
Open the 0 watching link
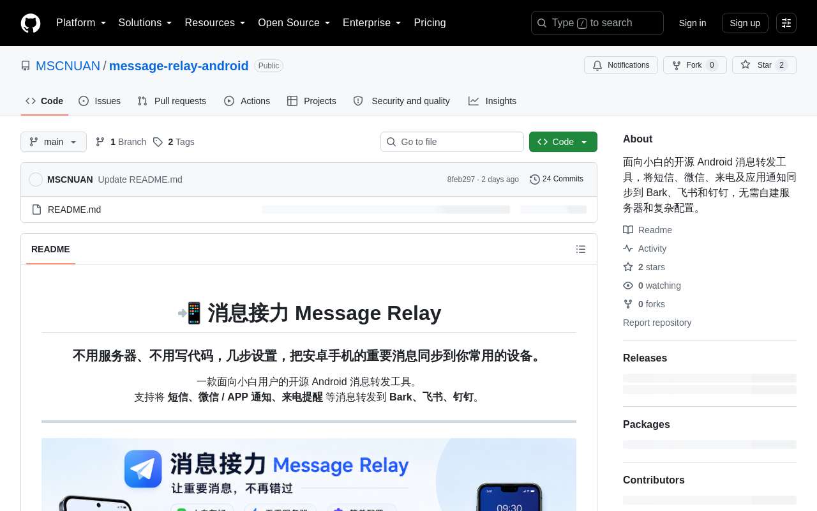click(652, 286)
